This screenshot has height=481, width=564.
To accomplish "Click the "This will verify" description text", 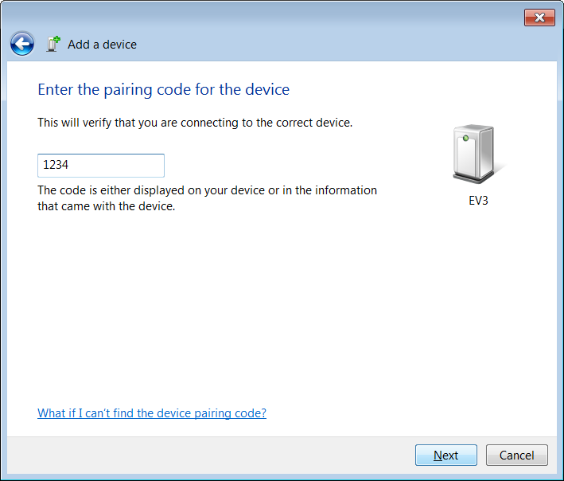I will (x=195, y=123).
